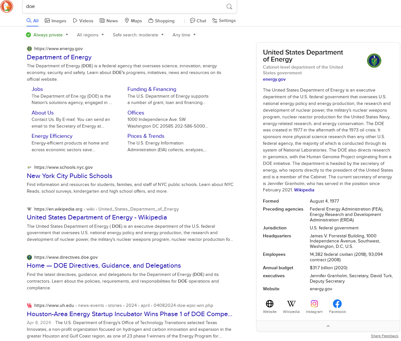This screenshot has height=341, width=401.
Task: Open the Houston-Area Energy Startup Incubator result
Action: tap(129, 314)
